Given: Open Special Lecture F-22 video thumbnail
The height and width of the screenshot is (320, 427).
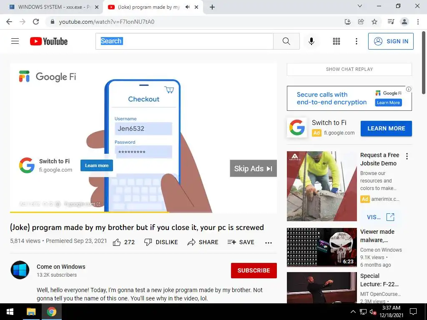Looking at the screenshot, I should pyautogui.click(x=322, y=287).
